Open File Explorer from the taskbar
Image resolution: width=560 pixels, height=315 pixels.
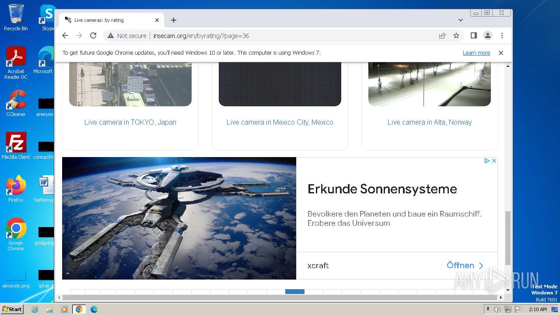(x=49, y=309)
